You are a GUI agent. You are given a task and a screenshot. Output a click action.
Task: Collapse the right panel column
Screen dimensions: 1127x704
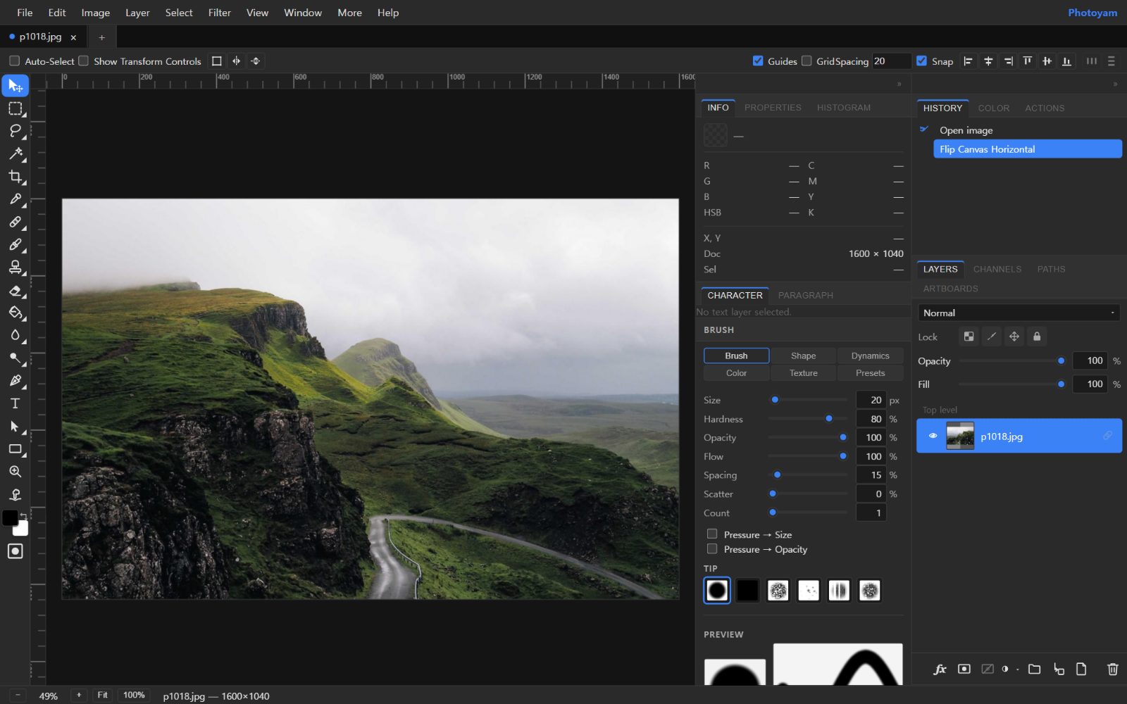1115,84
